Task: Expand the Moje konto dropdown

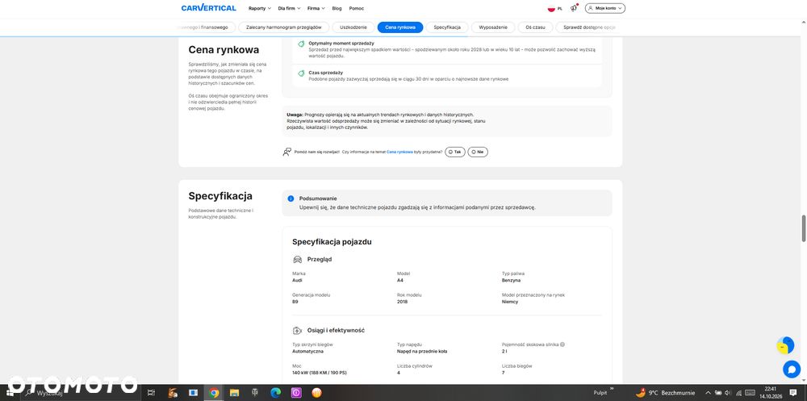Action: (x=605, y=8)
